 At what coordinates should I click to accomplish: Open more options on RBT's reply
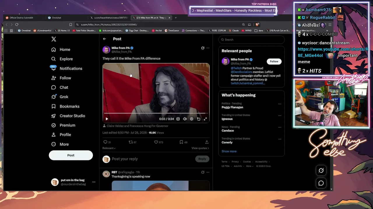tap(208, 172)
